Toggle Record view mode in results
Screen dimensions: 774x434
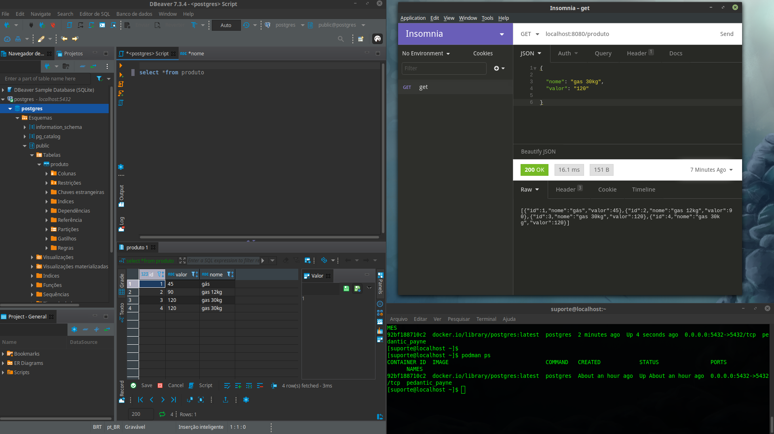coord(122,392)
